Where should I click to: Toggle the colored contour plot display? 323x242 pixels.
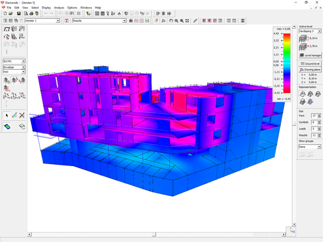coord(7,126)
